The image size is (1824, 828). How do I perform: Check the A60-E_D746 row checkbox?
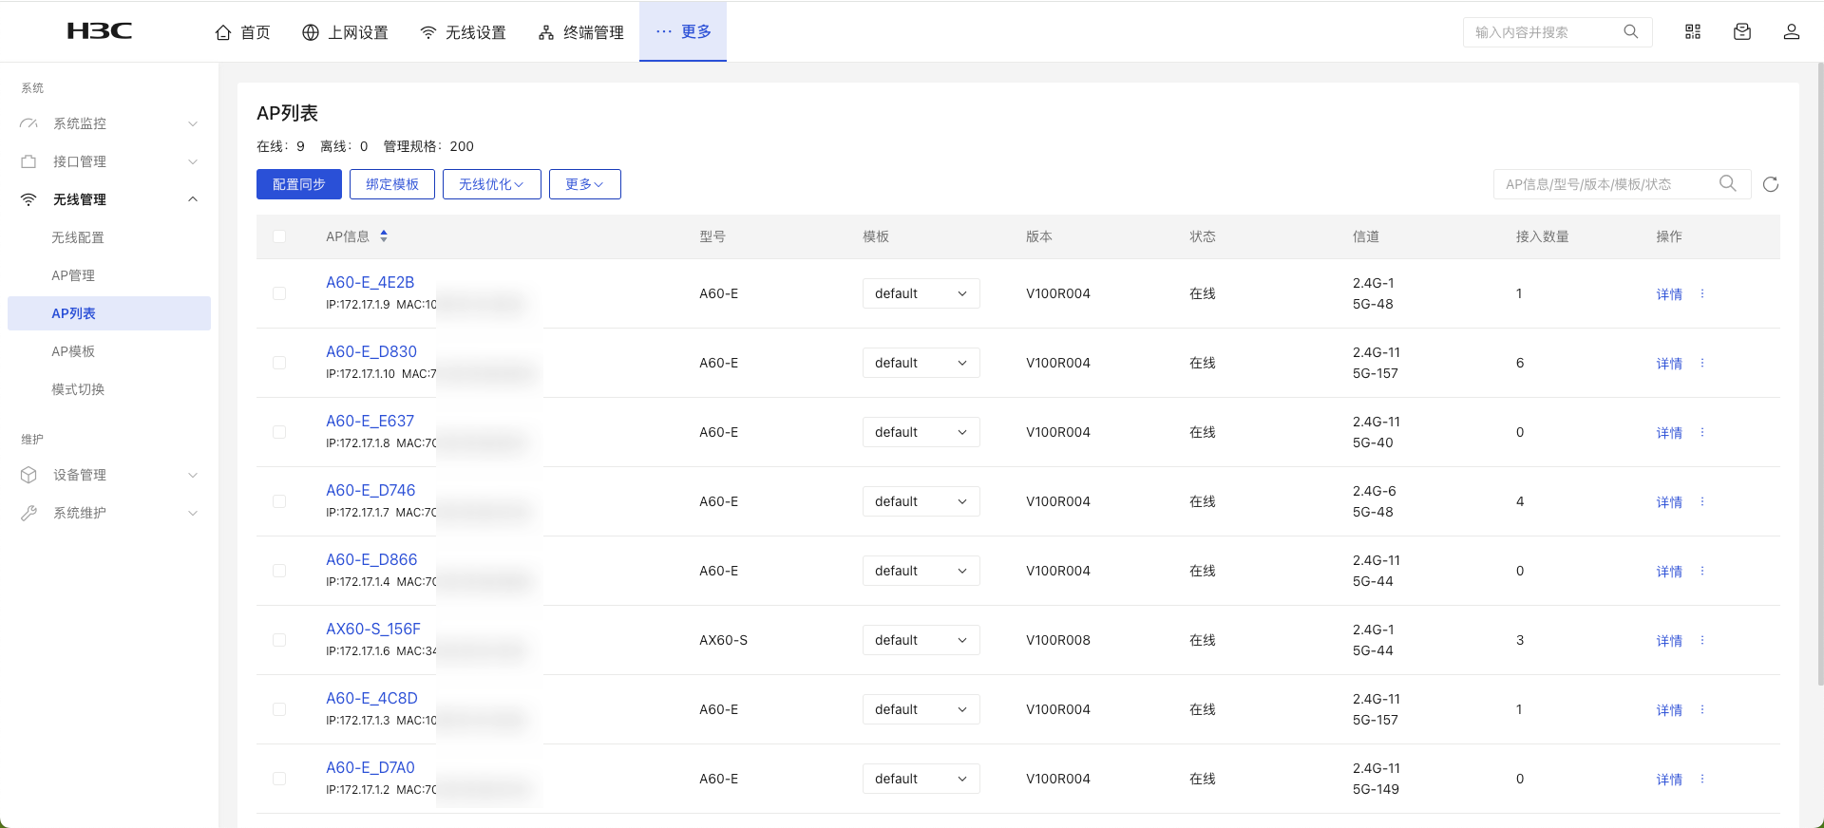pyautogui.click(x=279, y=501)
